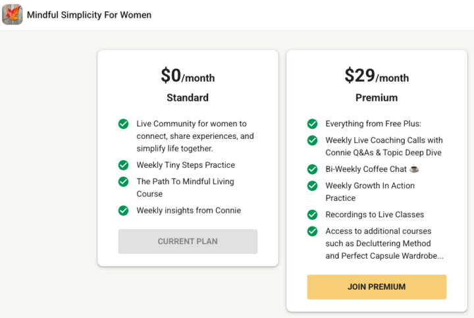
Task: Click the Join Premium button
Action: coord(377,287)
